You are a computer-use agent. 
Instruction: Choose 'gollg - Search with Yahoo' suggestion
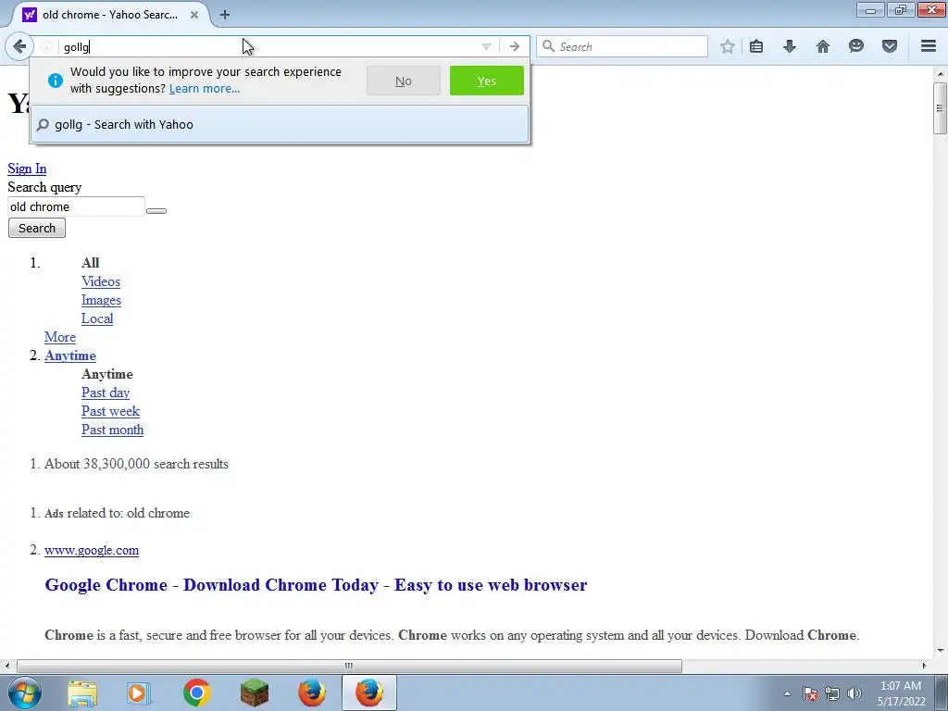click(280, 125)
